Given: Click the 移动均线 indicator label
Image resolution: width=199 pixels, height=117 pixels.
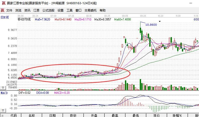Looking at the screenshot, I should click(24, 19).
